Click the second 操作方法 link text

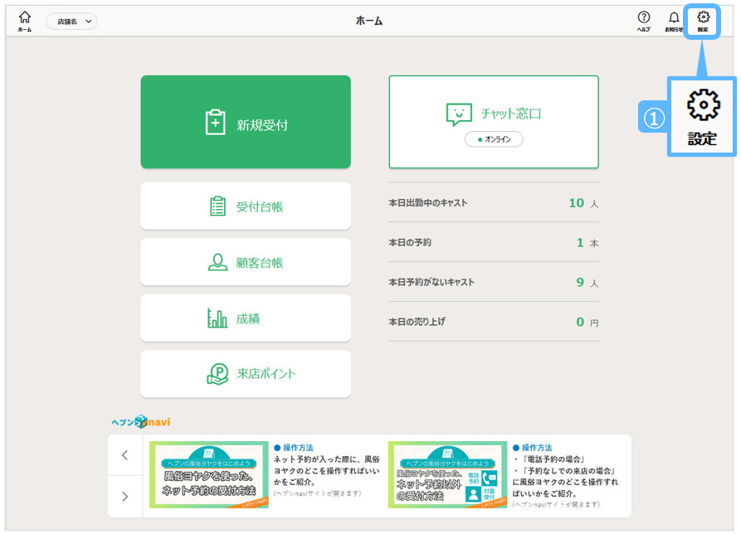536,448
